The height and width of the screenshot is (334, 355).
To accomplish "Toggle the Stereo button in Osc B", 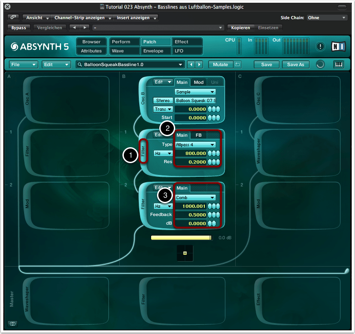I will pyautogui.click(x=163, y=100).
